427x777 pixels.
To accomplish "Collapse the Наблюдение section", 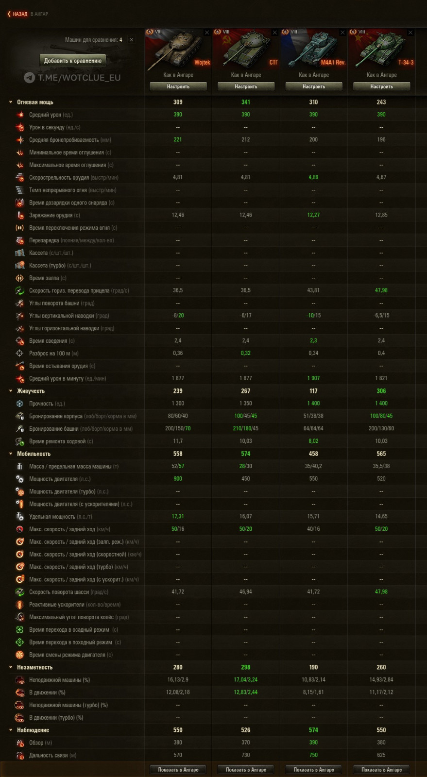I will [11, 730].
